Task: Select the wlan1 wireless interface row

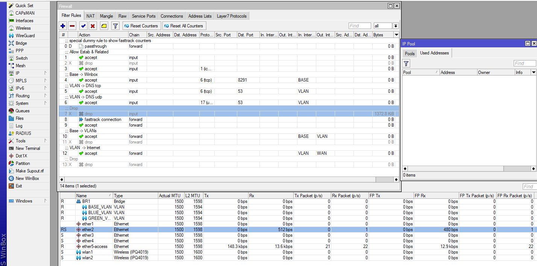Action: [x=297, y=252]
